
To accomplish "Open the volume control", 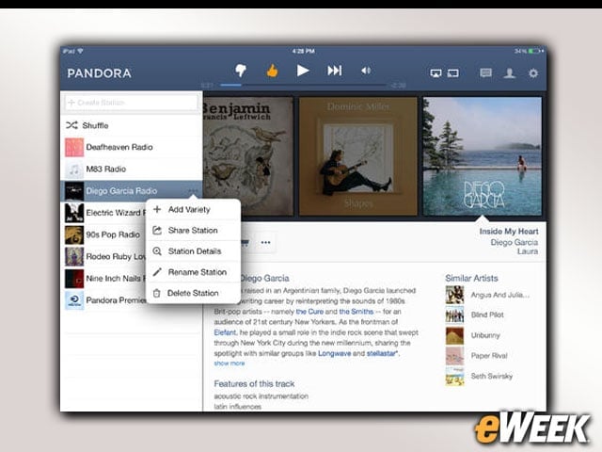I will click(366, 71).
